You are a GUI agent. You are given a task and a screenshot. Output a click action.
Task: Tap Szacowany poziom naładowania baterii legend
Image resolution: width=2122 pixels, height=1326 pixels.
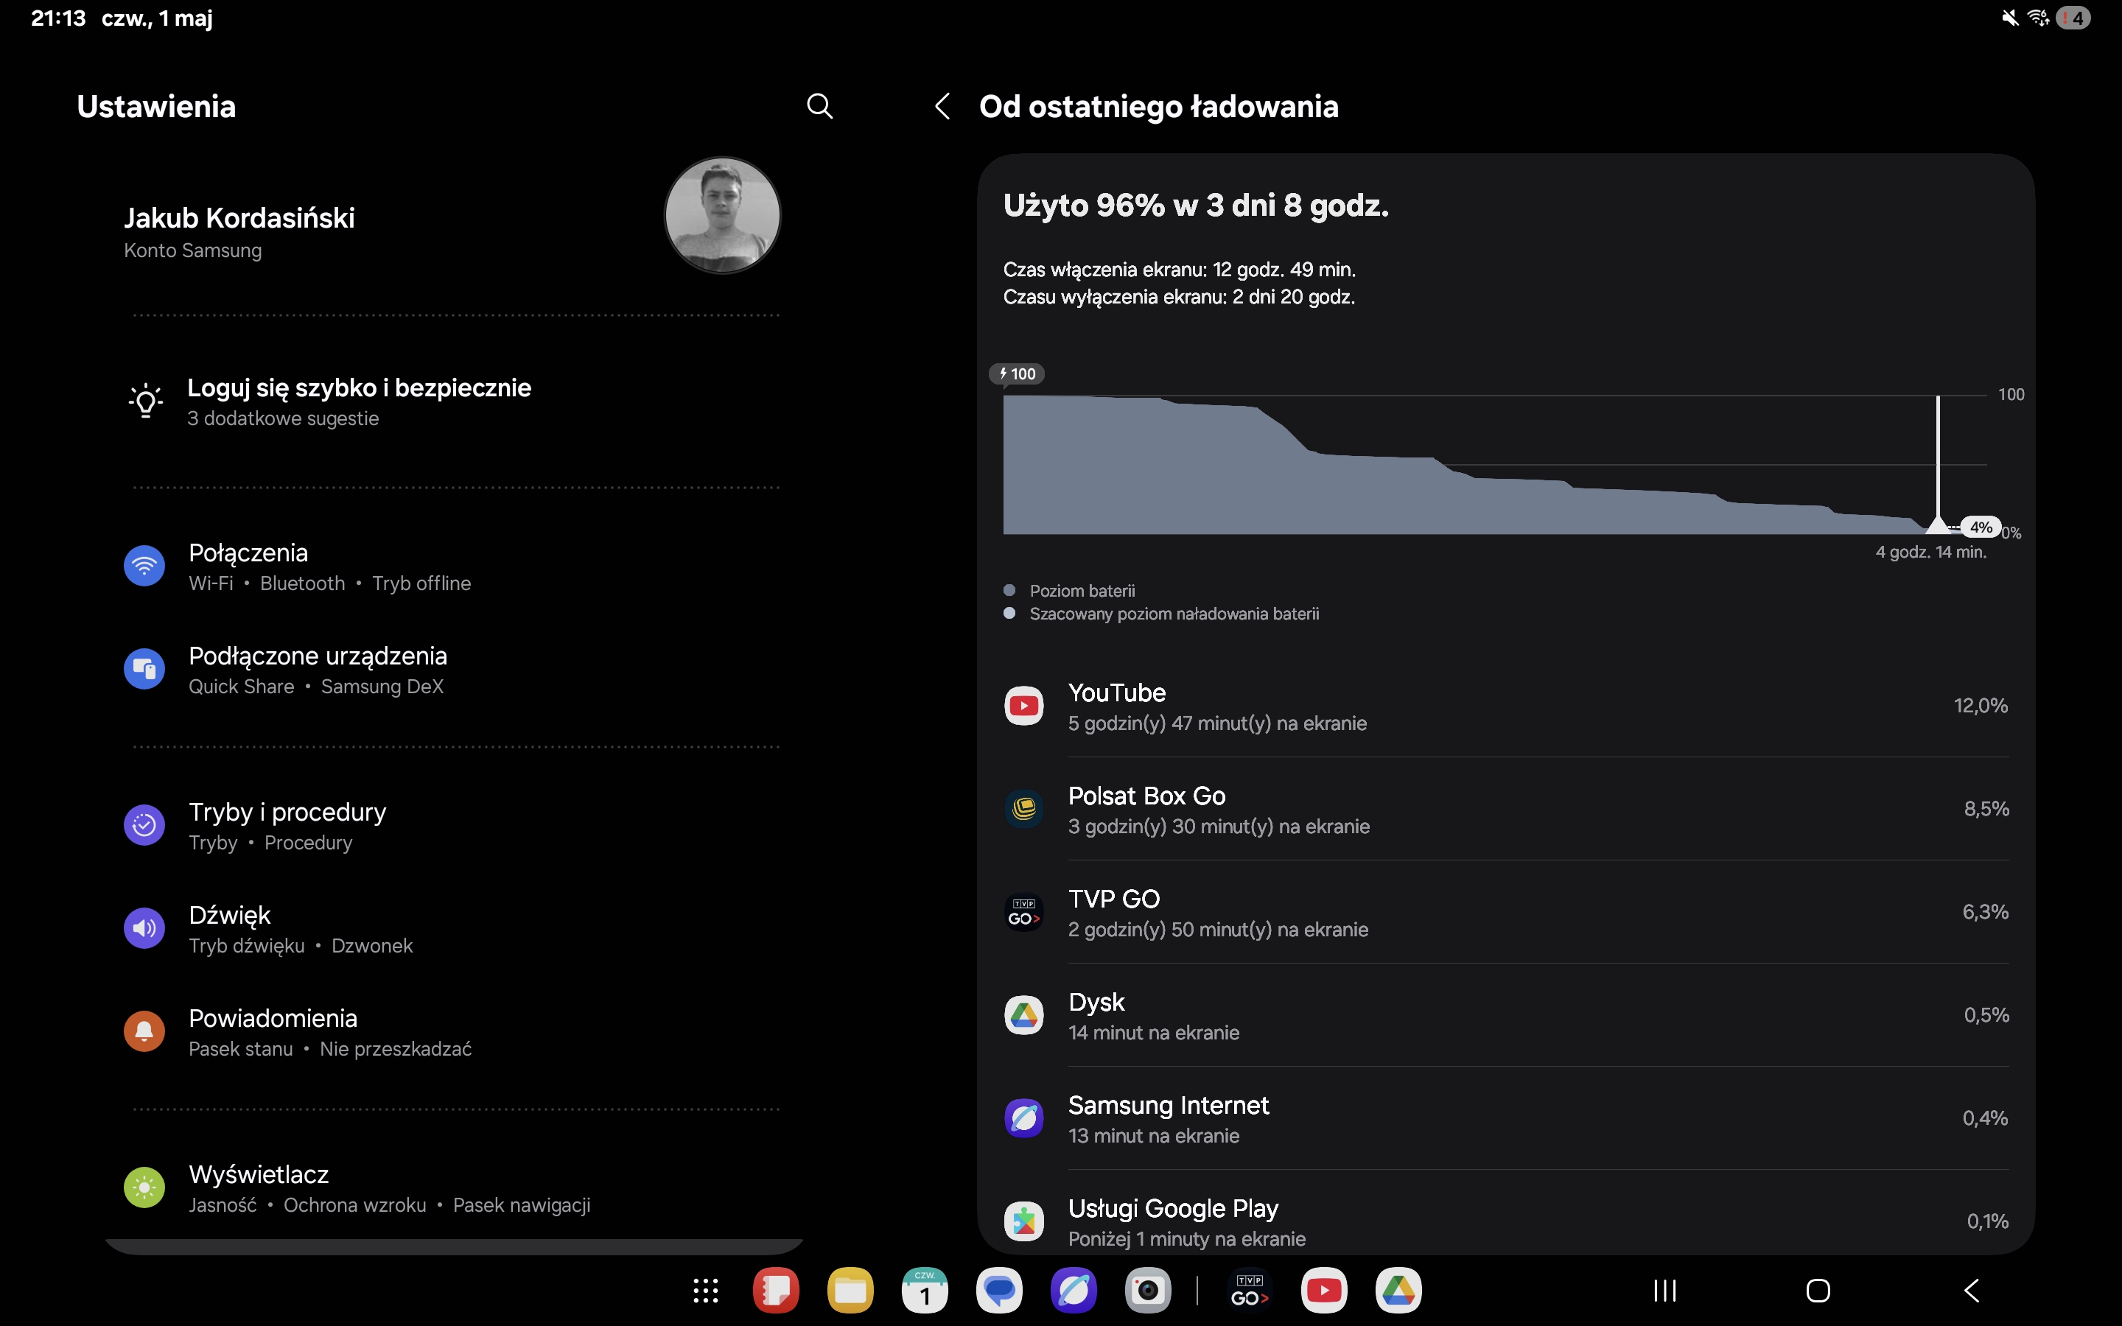(1162, 614)
